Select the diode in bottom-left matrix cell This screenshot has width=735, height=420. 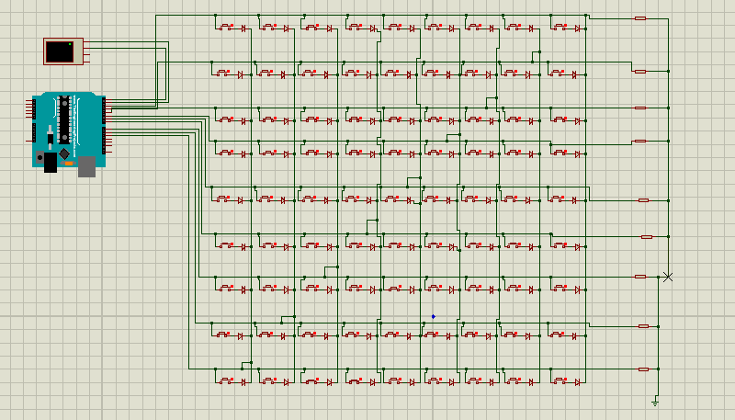(243, 382)
